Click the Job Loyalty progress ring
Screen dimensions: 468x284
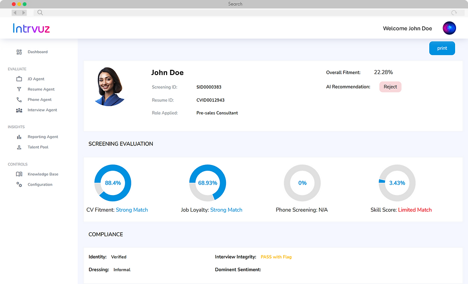click(x=207, y=183)
